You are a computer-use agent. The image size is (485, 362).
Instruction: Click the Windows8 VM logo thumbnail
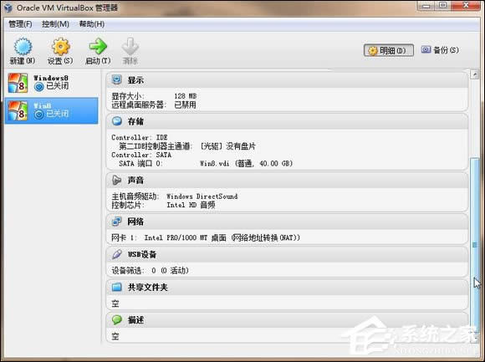pos(18,83)
